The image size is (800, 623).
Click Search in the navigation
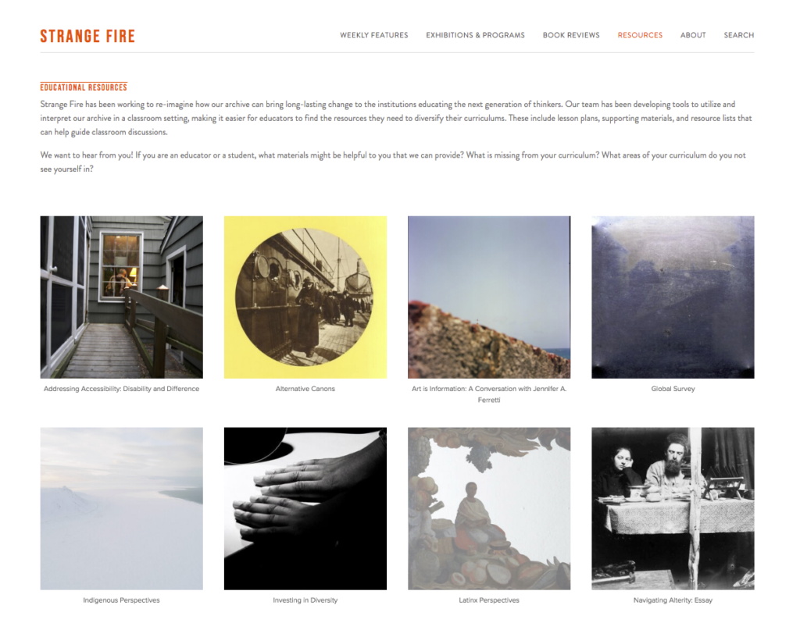[x=738, y=35]
